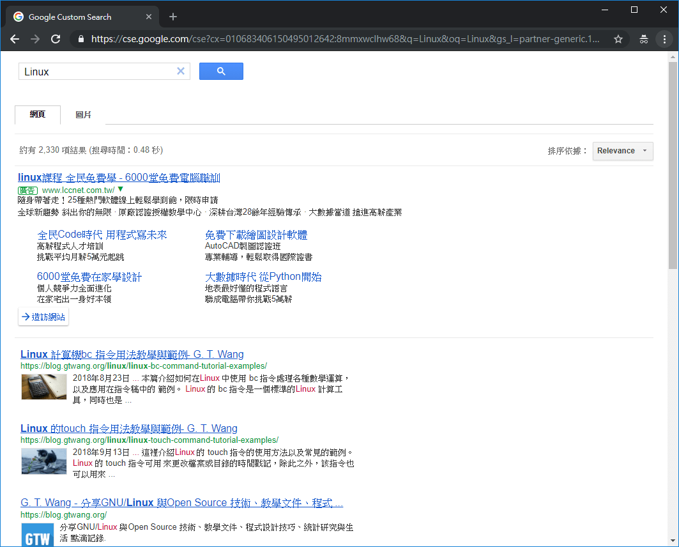
Task: Click the 造訪網站 button
Action: click(x=43, y=316)
